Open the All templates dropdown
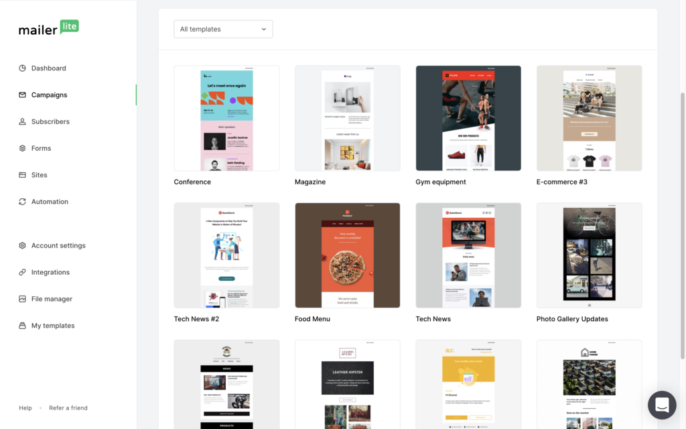This screenshot has width=686, height=429. tap(223, 29)
